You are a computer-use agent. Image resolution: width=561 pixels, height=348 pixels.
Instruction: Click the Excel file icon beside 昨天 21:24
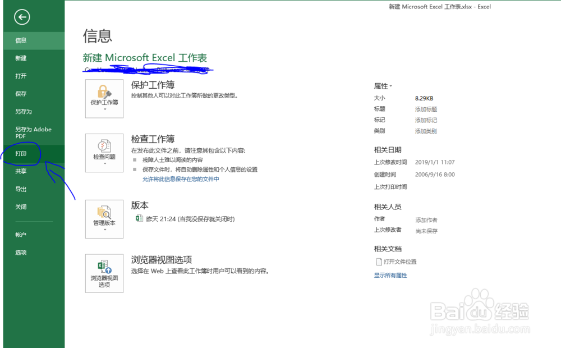click(139, 218)
